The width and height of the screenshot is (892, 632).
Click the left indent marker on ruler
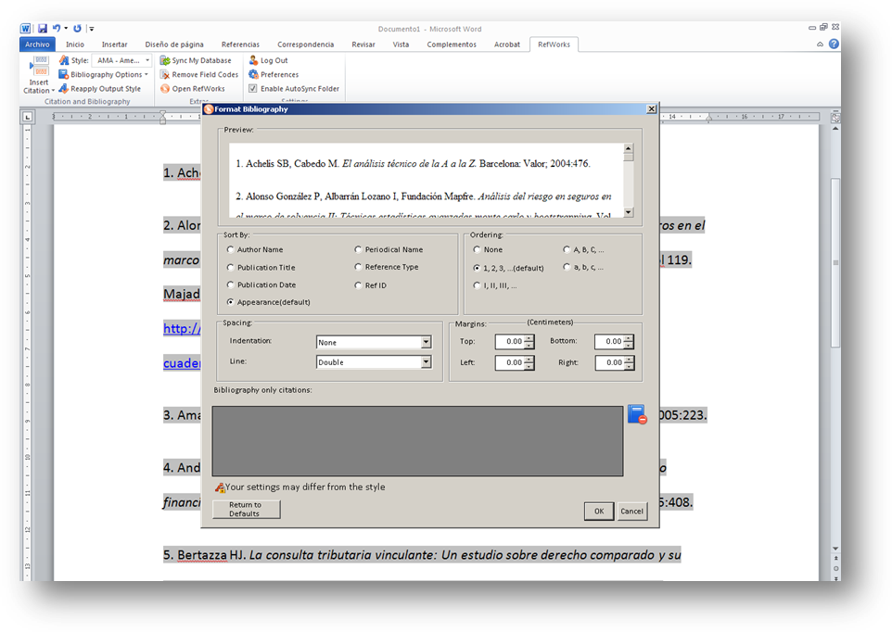click(x=162, y=118)
